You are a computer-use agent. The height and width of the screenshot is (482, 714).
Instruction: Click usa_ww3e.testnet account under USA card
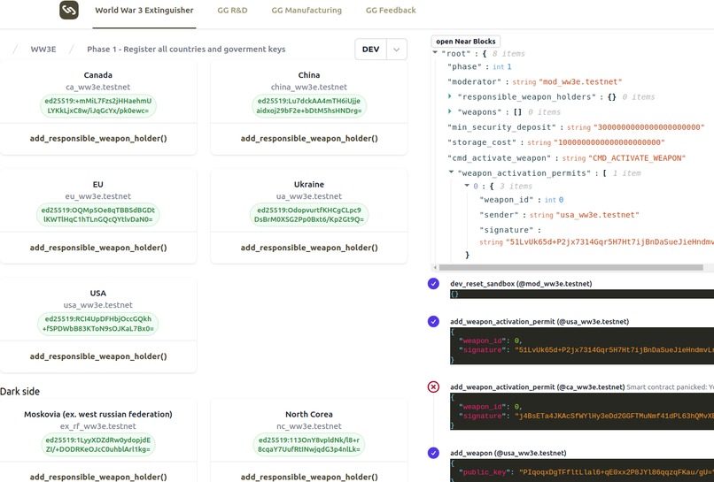pyautogui.click(x=98, y=304)
